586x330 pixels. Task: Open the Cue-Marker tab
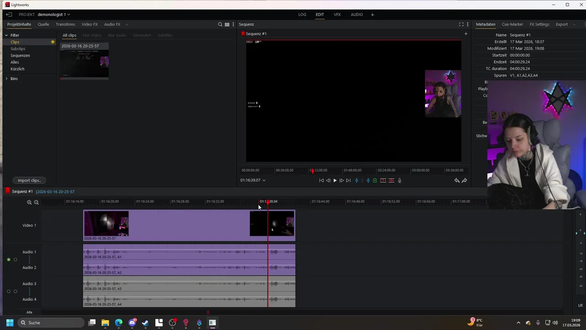pyautogui.click(x=512, y=24)
